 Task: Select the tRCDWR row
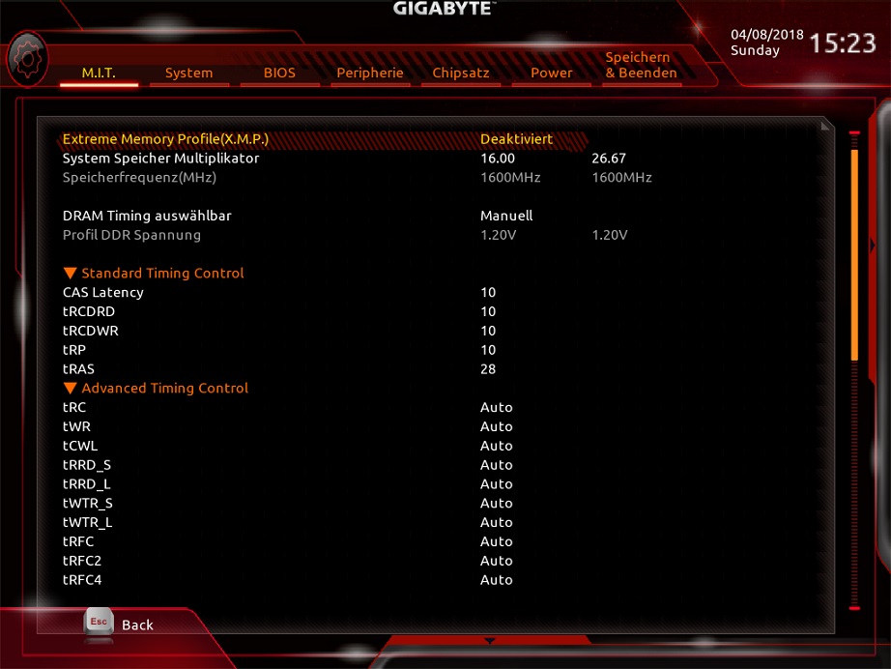(x=90, y=331)
